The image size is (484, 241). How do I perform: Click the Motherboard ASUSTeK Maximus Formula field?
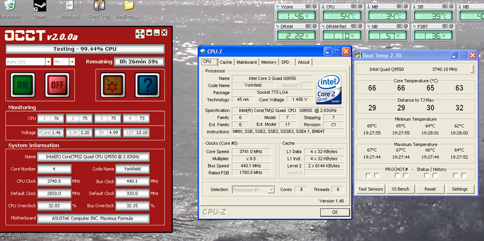click(93, 218)
